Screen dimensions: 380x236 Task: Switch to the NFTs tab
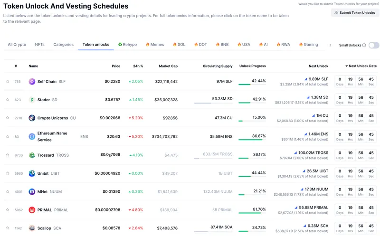coord(39,45)
